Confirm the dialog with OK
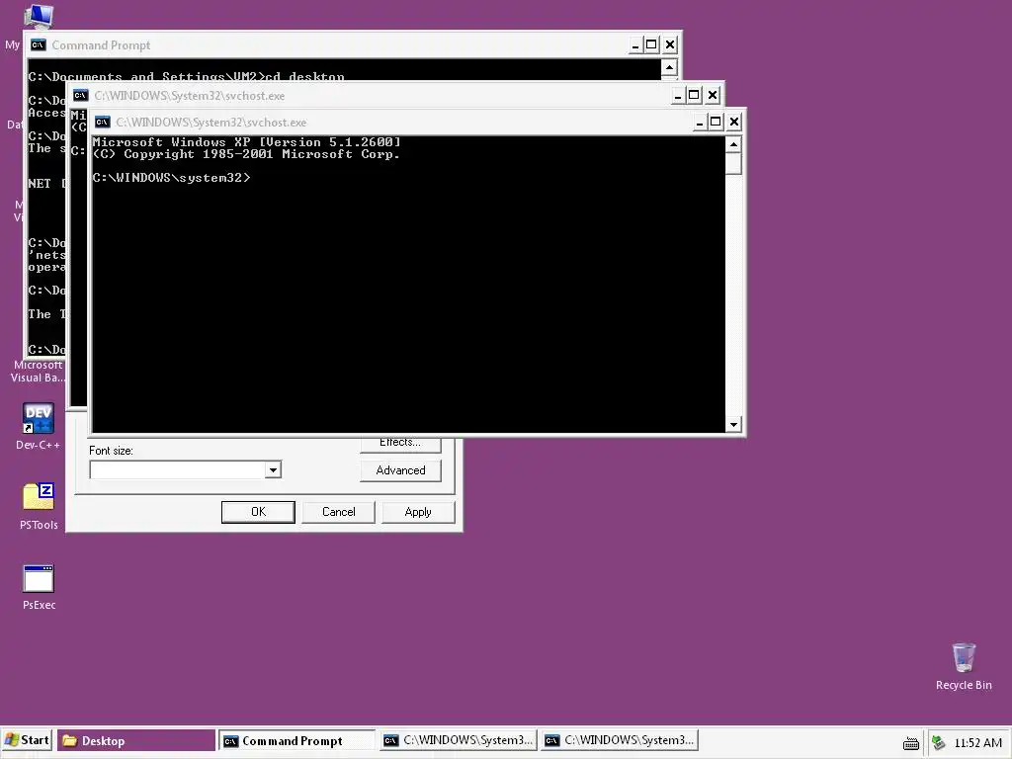The height and width of the screenshot is (759, 1012). tap(258, 512)
